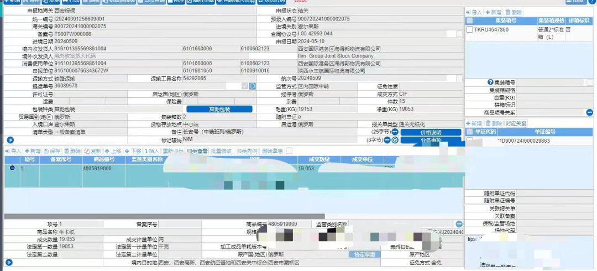
Task: Click 上移 to move the goods row up
Action: [x=113, y=151]
